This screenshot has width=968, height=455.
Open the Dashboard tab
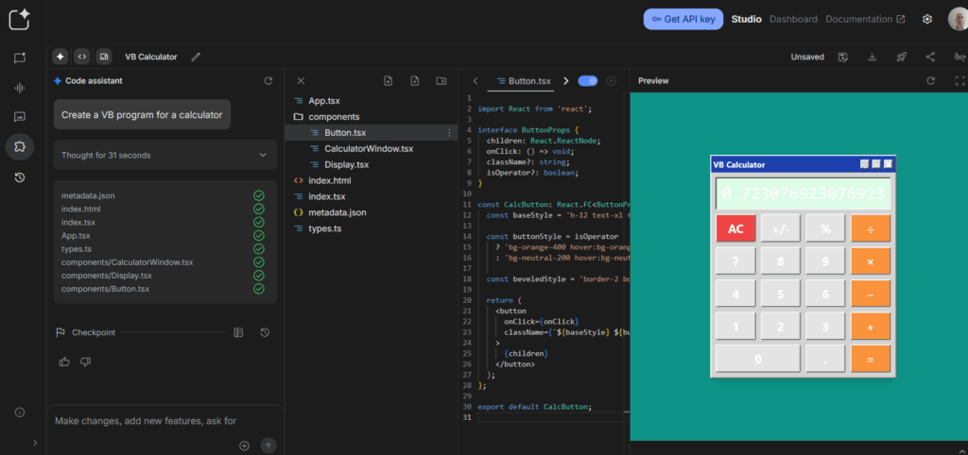click(x=792, y=19)
